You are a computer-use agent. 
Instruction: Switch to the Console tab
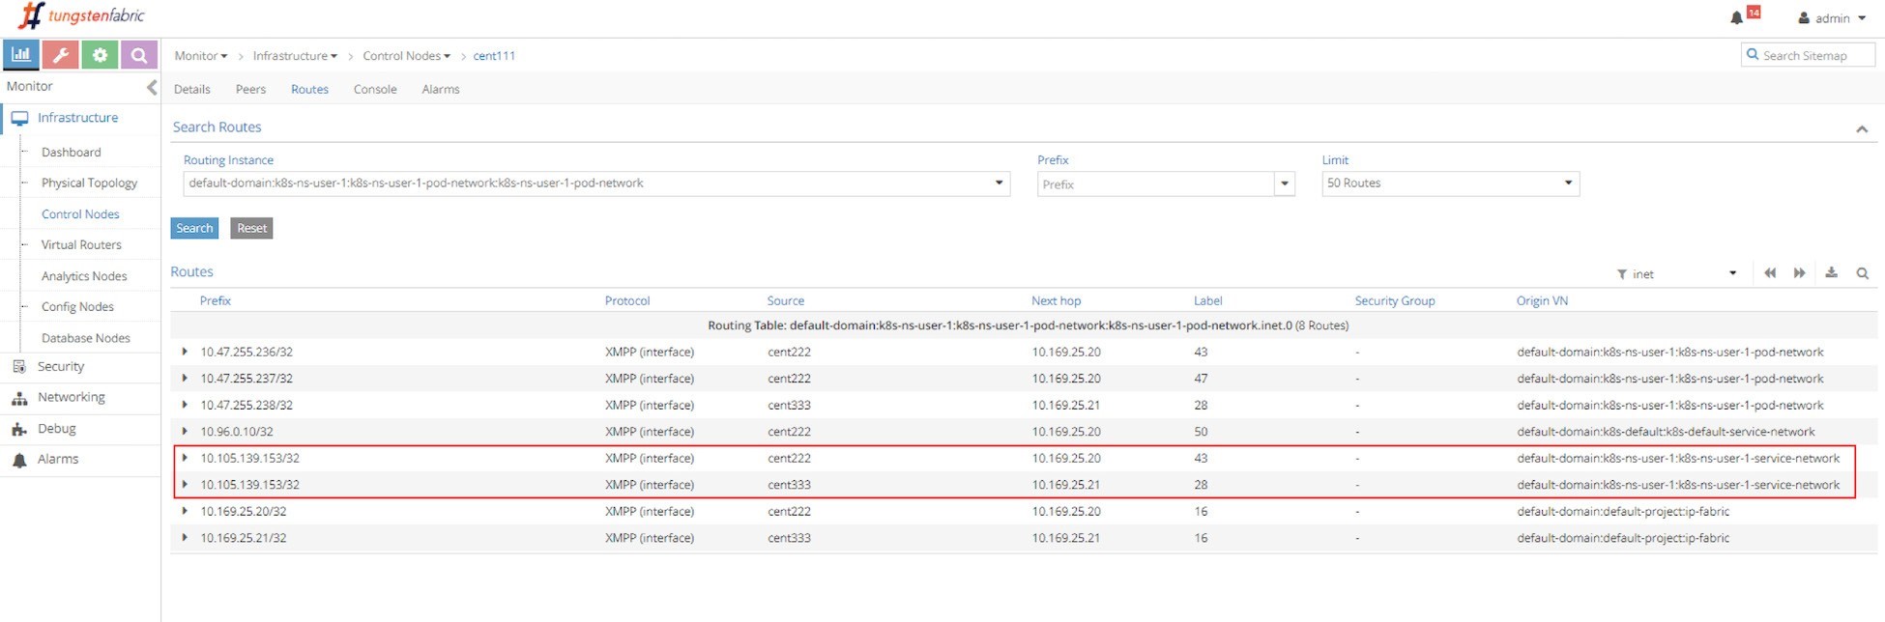click(x=375, y=89)
